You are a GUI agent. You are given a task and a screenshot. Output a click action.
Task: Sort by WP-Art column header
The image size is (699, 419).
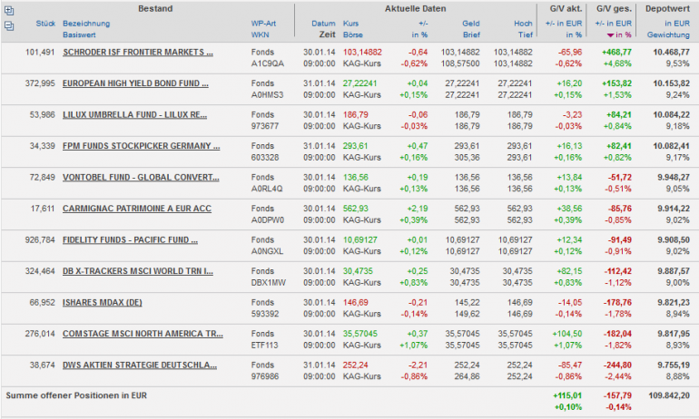click(x=264, y=23)
